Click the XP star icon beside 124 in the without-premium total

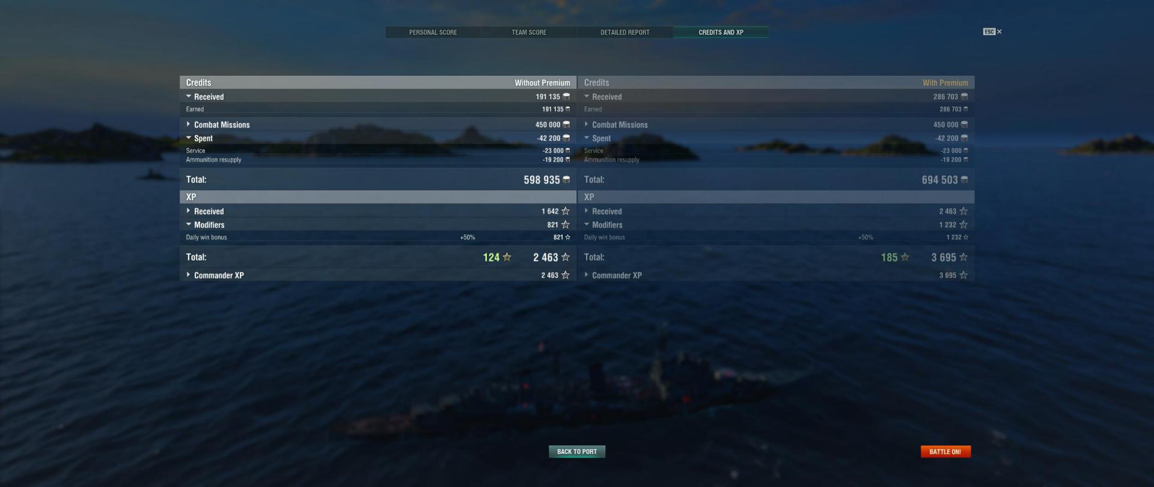(507, 257)
